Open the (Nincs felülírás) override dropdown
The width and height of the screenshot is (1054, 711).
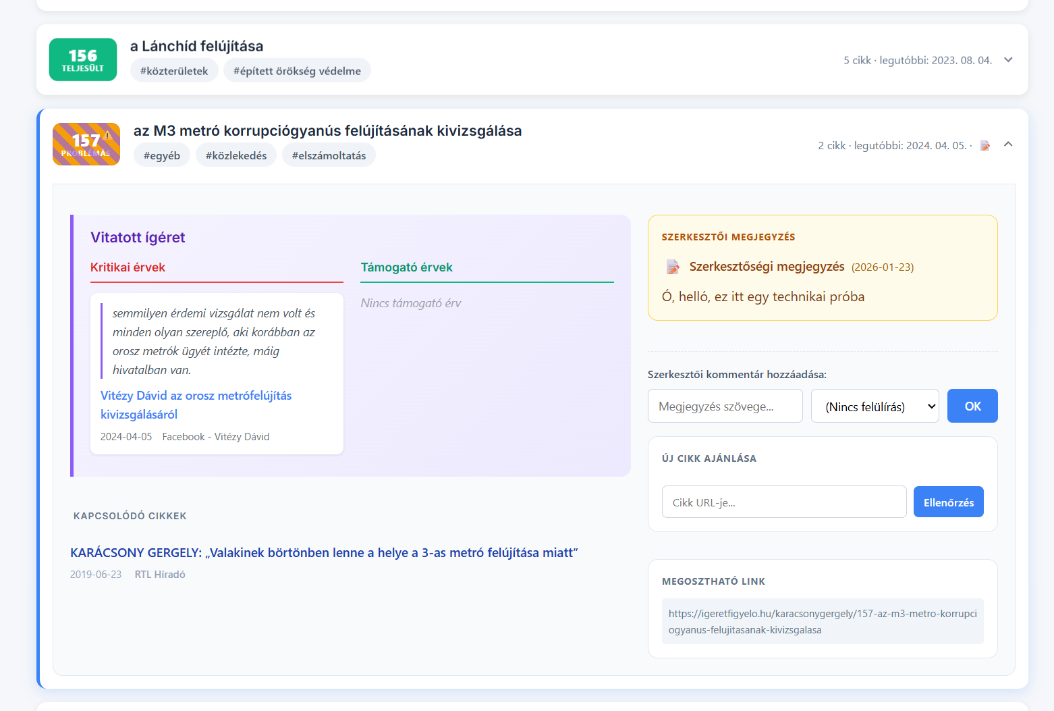tap(875, 406)
